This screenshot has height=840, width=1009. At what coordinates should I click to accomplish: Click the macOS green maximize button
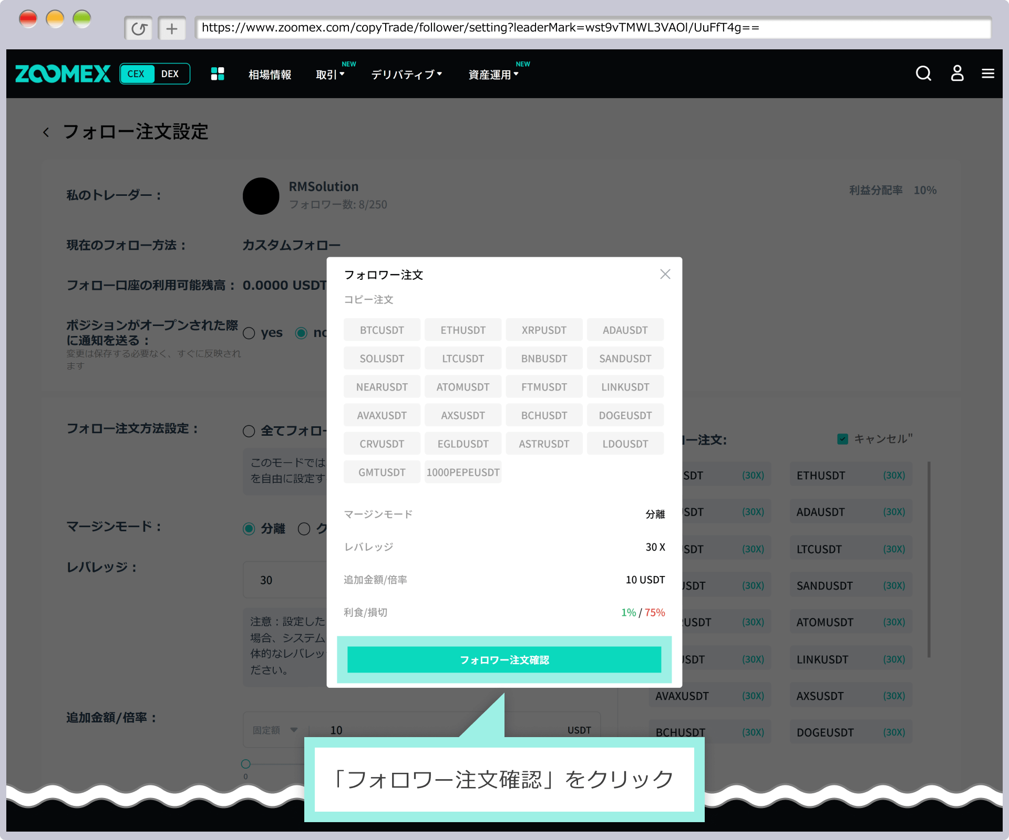click(x=81, y=19)
